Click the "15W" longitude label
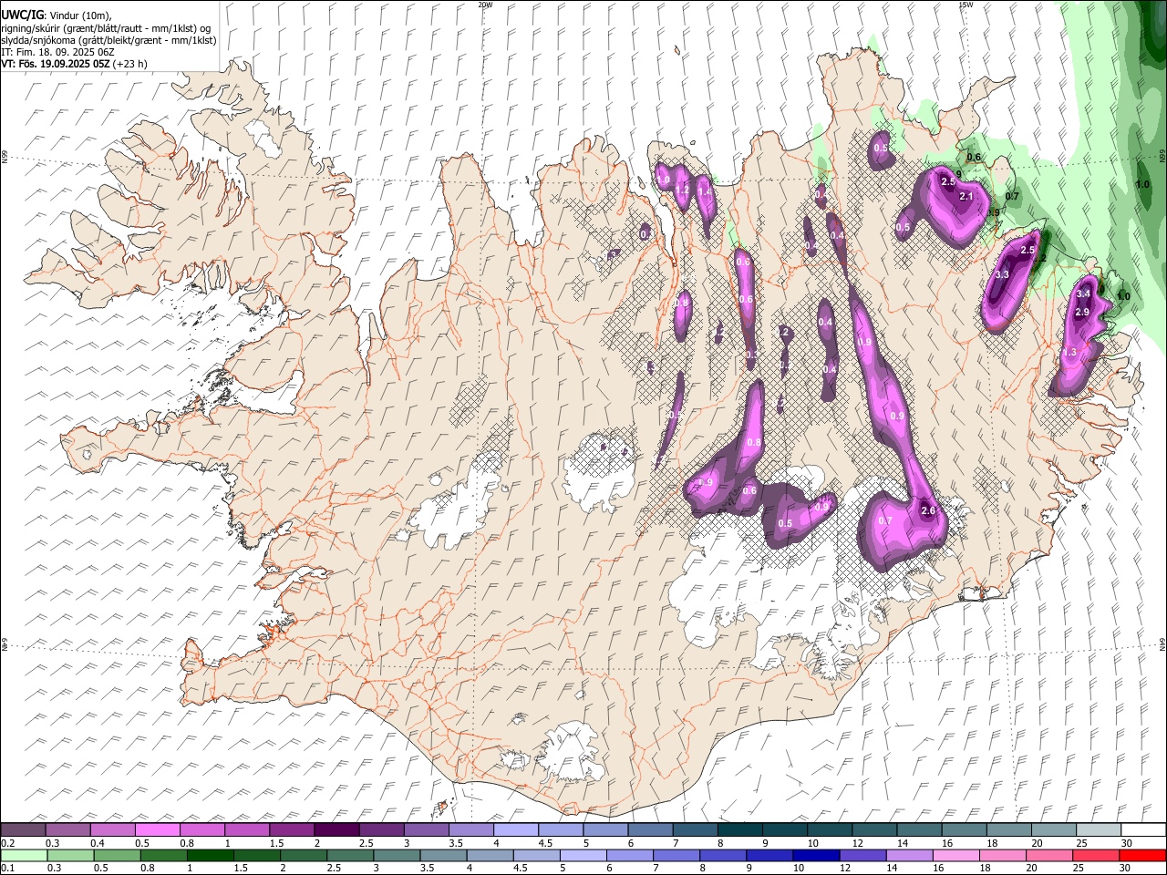The height and width of the screenshot is (875, 1167). pos(966,5)
